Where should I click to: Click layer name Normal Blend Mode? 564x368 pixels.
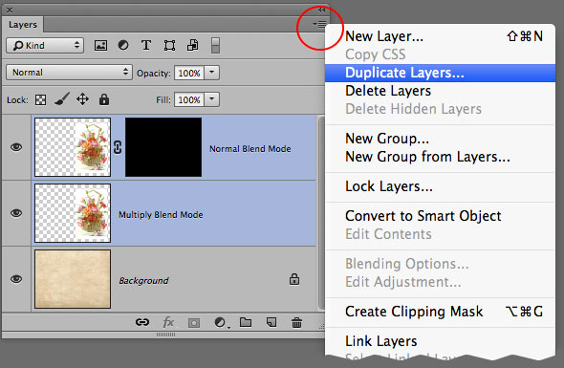click(250, 149)
